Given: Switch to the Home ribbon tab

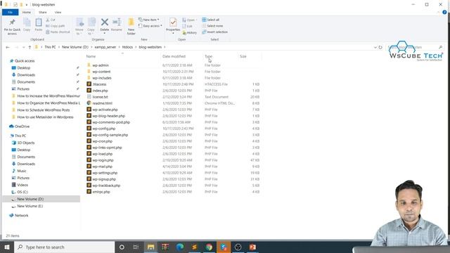Looking at the screenshot, I should point(27,13).
